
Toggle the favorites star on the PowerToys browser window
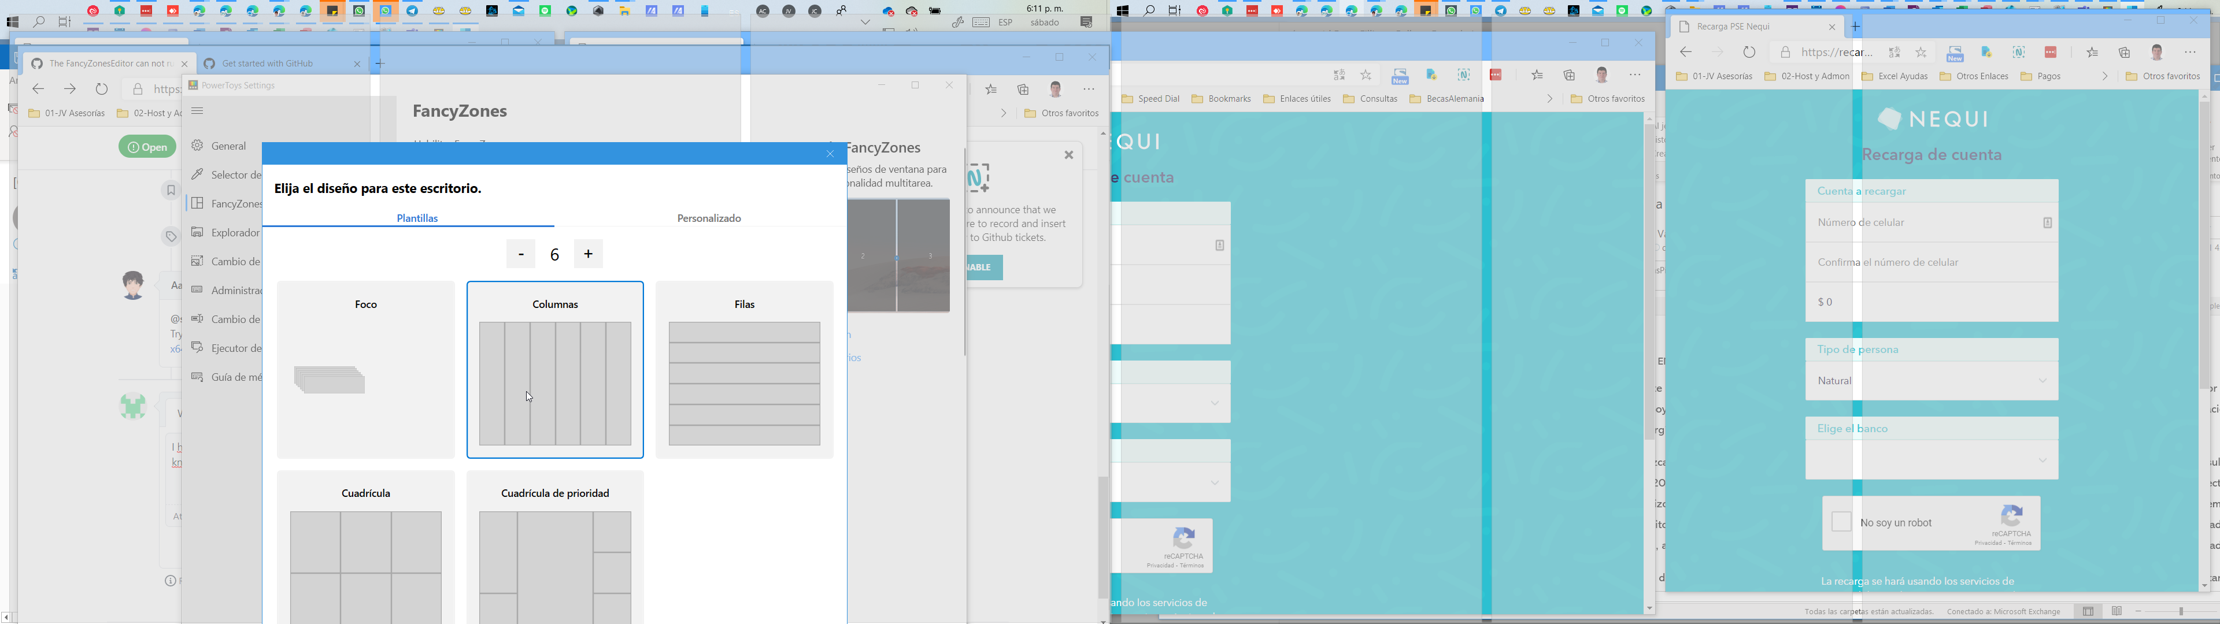[x=990, y=89]
